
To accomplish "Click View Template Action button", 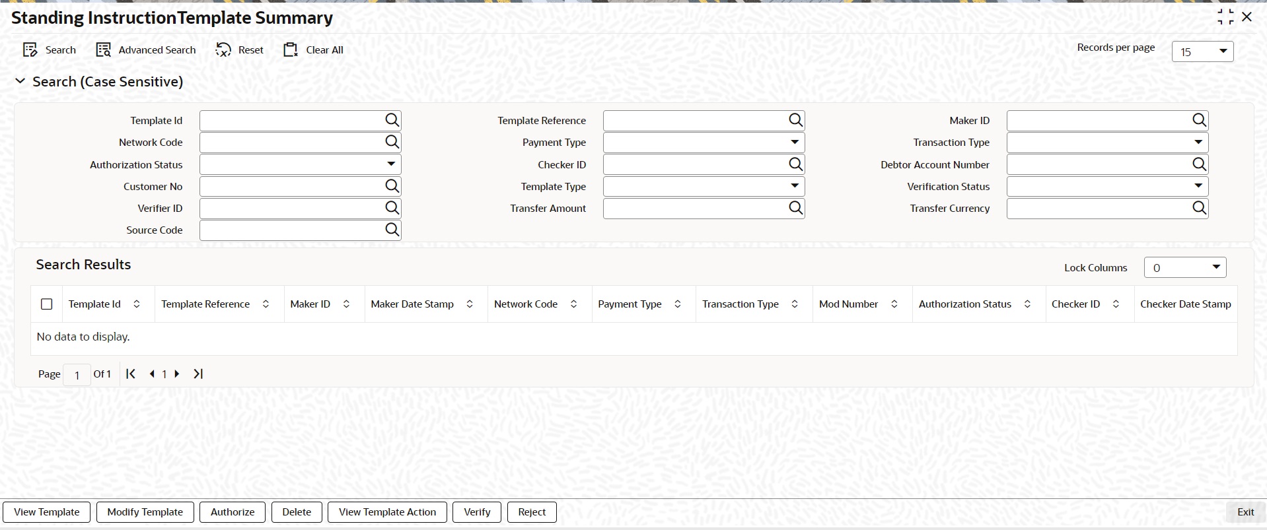I will 387,512.
